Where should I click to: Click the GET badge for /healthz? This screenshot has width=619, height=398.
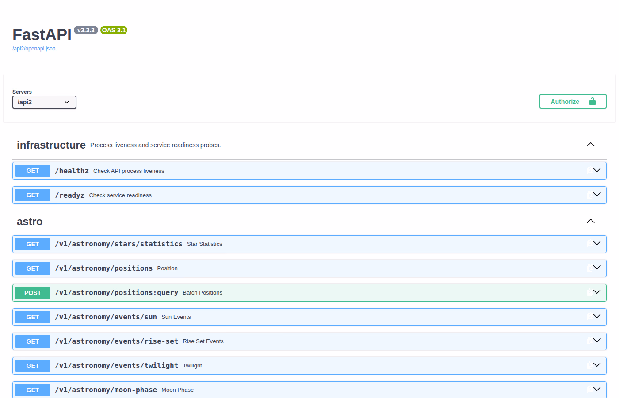[x=33, y=171]
